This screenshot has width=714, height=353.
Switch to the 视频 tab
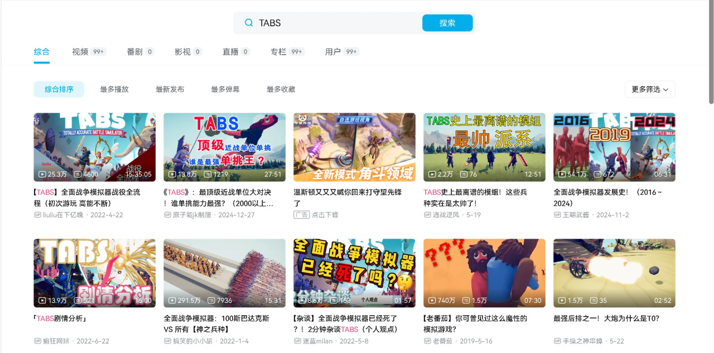[89, 52]
